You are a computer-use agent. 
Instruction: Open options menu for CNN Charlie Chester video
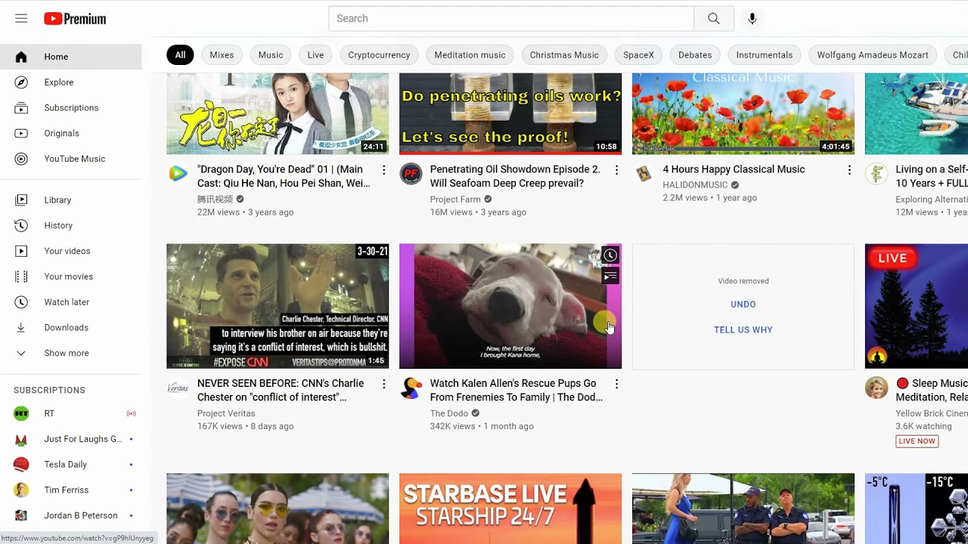pyautogui.click(x=383, y=384)
